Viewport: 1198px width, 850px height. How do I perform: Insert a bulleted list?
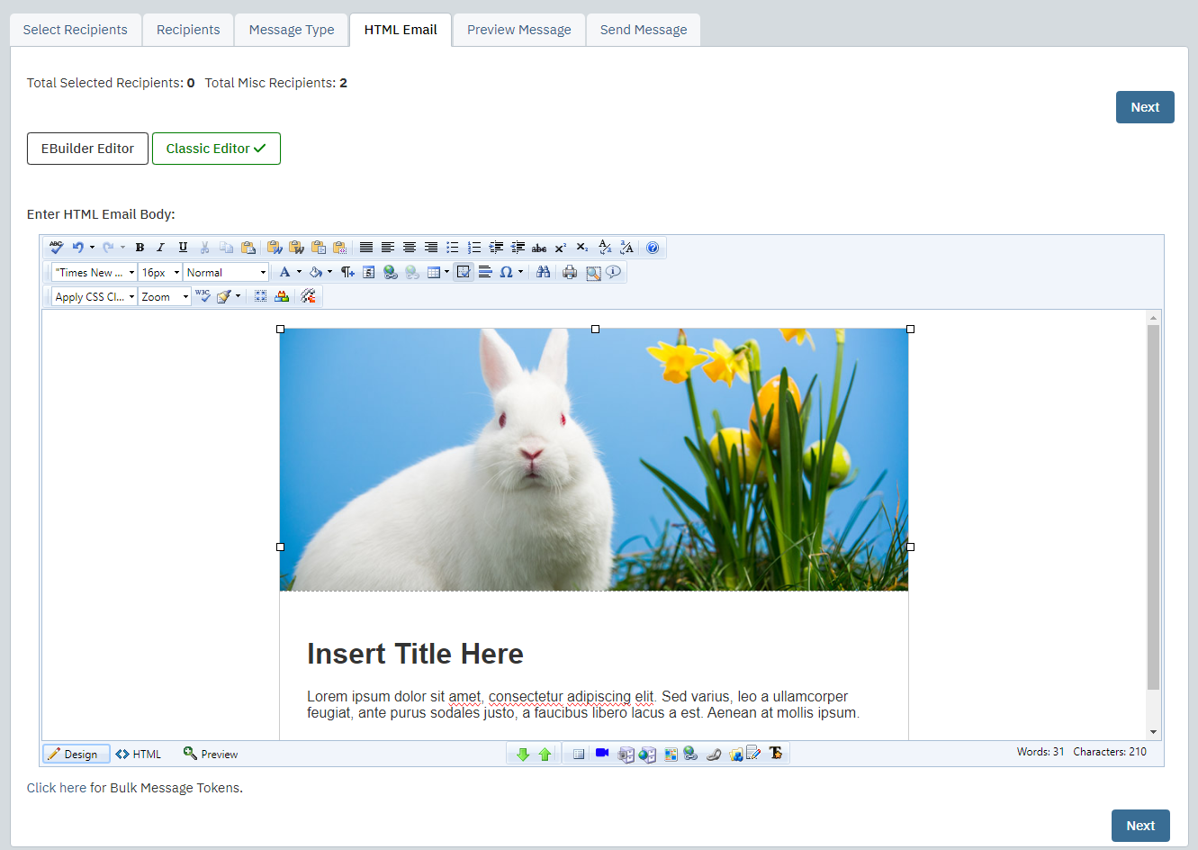click(x=453, y=248)
